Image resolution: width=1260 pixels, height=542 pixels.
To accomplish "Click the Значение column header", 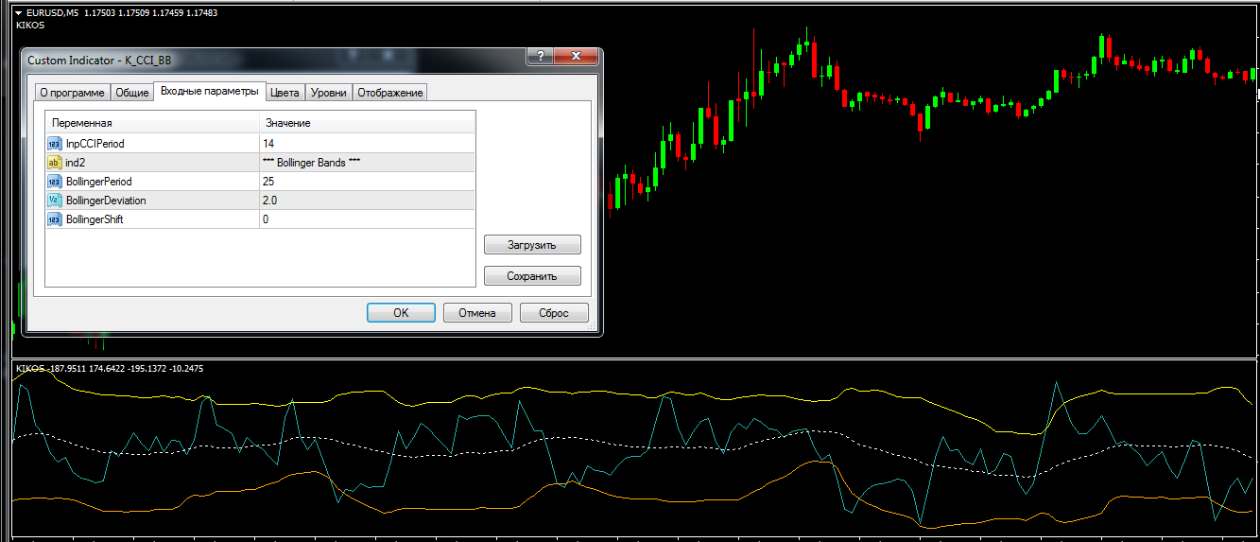I will pos(367,123).
